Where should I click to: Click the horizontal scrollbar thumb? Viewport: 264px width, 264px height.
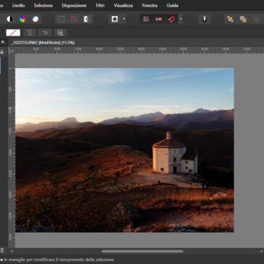pyautogui.click(x=142, y=251)
